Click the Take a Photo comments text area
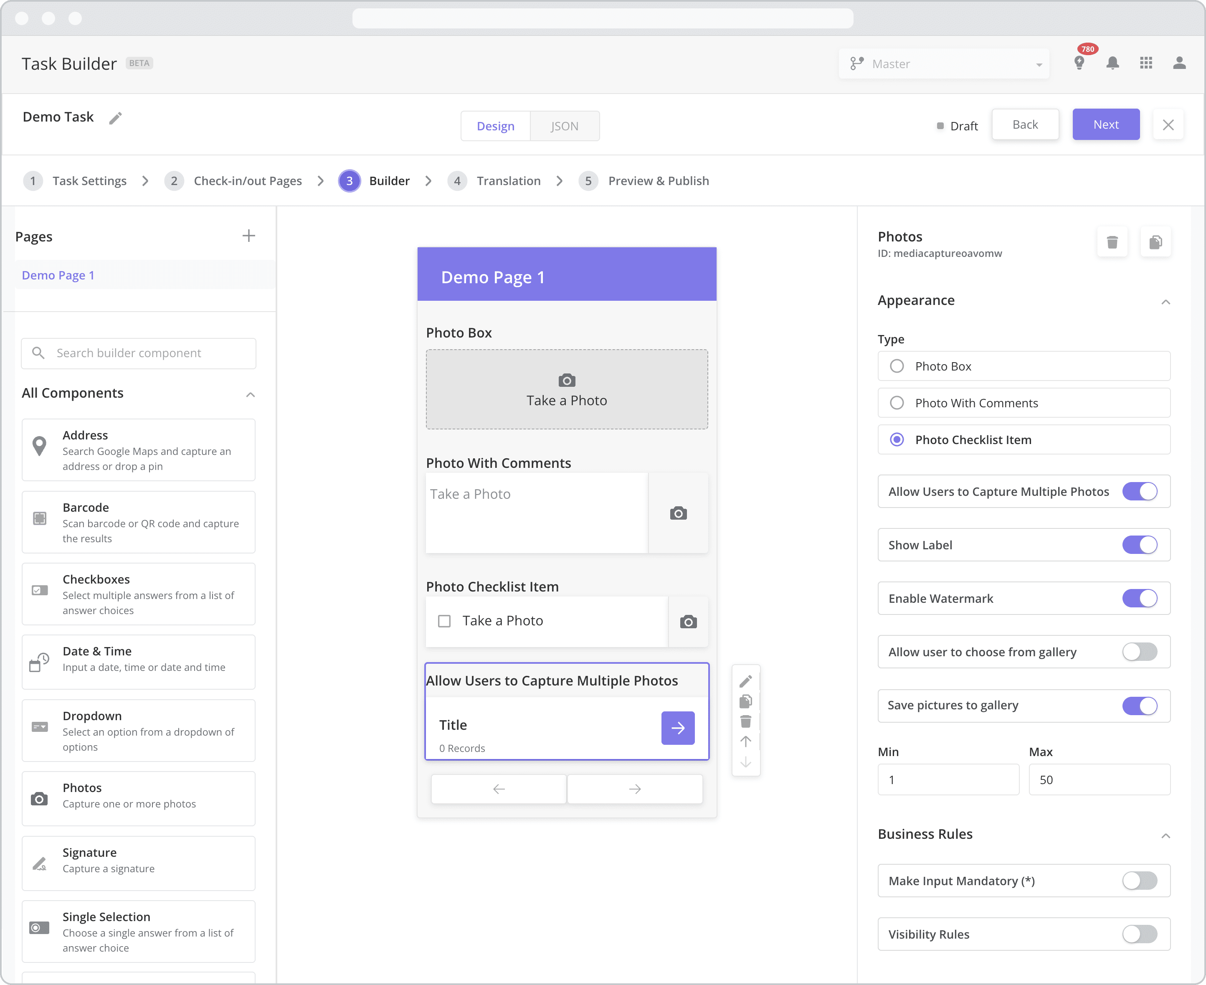Image resolution: width=1206 pixels, height=985 pixels. pos(537,513)
